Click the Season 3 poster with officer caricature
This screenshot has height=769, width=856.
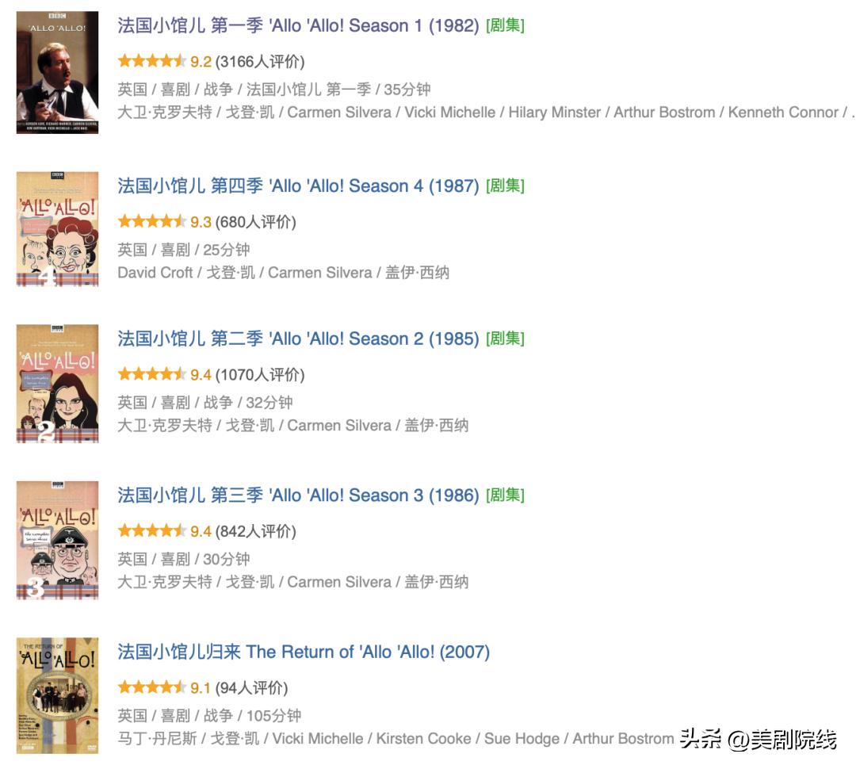pos(57,540)
